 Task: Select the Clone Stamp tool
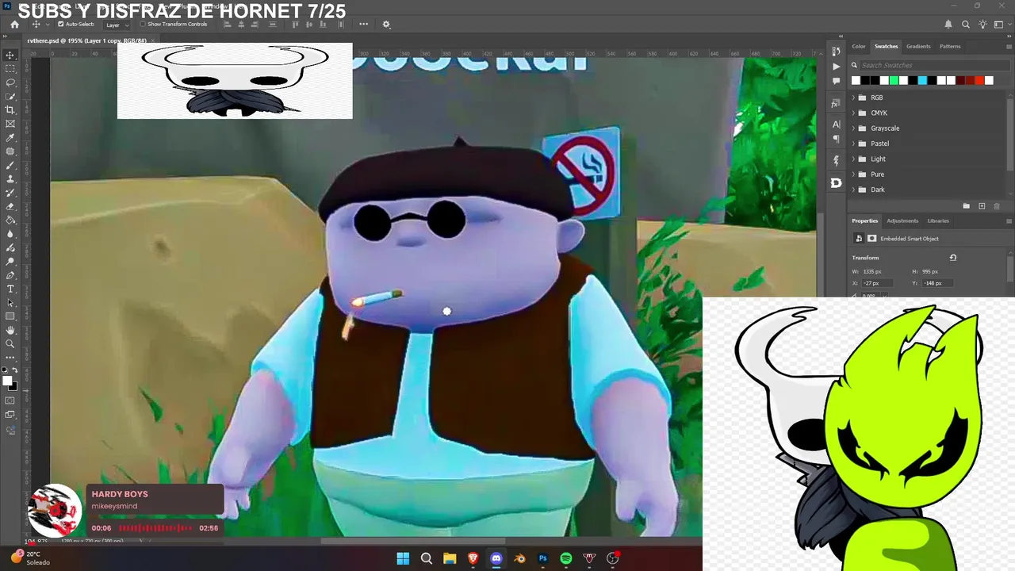[10, 179]
